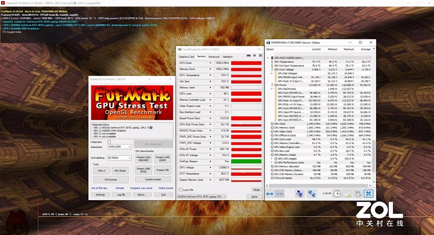The width and height of the screenshot is (434, 235).
Task: Collapse the top GPU sensor node in HWiNFO
Action: (x=268, y=58)
